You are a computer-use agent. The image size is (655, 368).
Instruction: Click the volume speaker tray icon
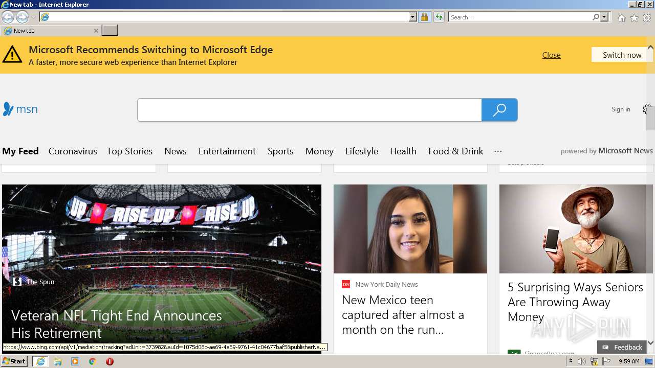[x=582, y=361]
